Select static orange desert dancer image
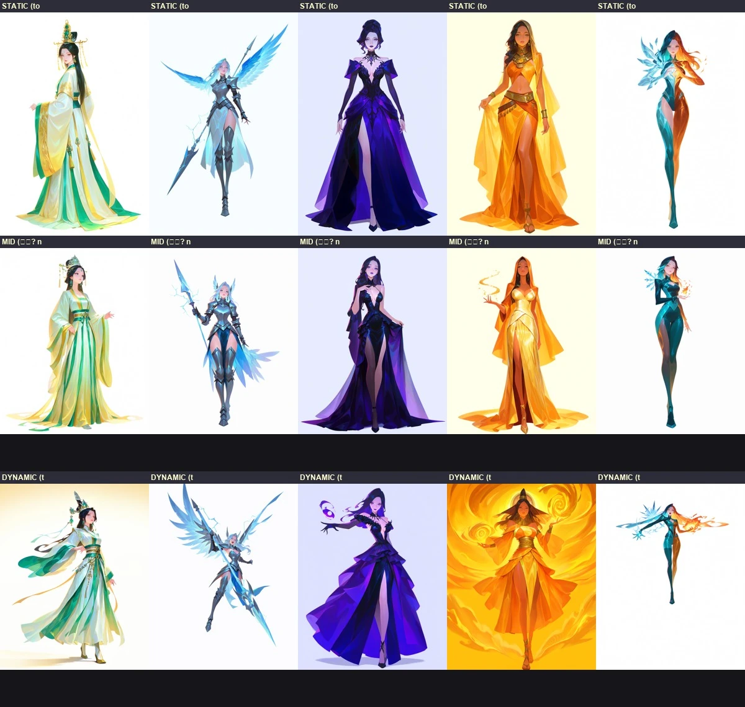The height and width of the screenshot is (707, 745). (x=521, y=124)
